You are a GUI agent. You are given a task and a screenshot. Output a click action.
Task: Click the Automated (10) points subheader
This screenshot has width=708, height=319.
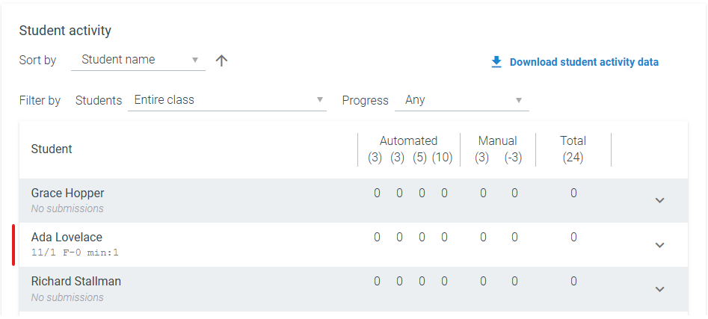coord(442,158)
